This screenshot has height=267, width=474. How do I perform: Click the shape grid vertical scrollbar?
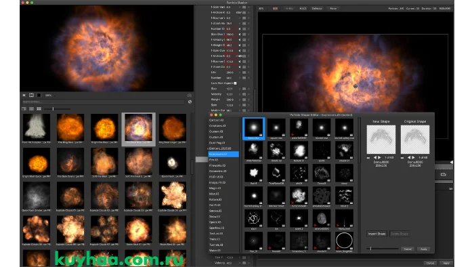pos(359,140)
